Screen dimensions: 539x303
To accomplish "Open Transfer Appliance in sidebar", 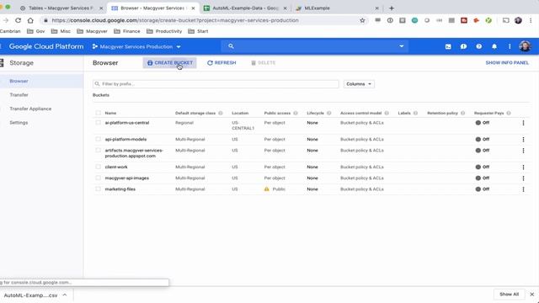I will pos(30,109).
